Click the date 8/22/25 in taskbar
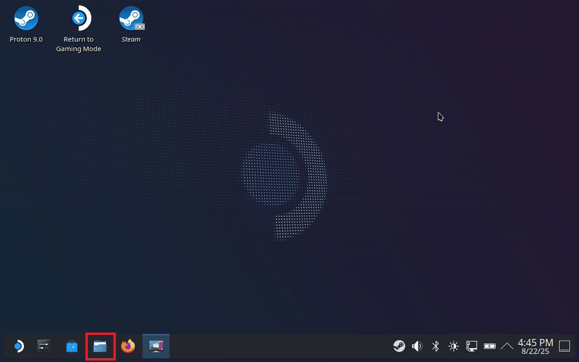 pos(536,352)
